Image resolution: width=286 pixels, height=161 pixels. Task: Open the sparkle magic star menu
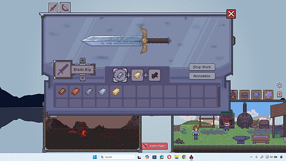click(268, 95)
